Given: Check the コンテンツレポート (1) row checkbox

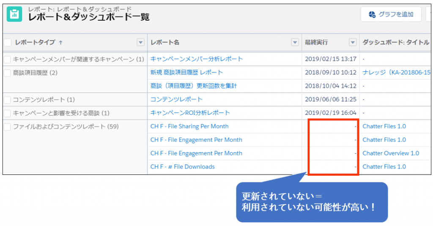Looking at the screenshot, I should pyautogui.click(x=7, y=100).
